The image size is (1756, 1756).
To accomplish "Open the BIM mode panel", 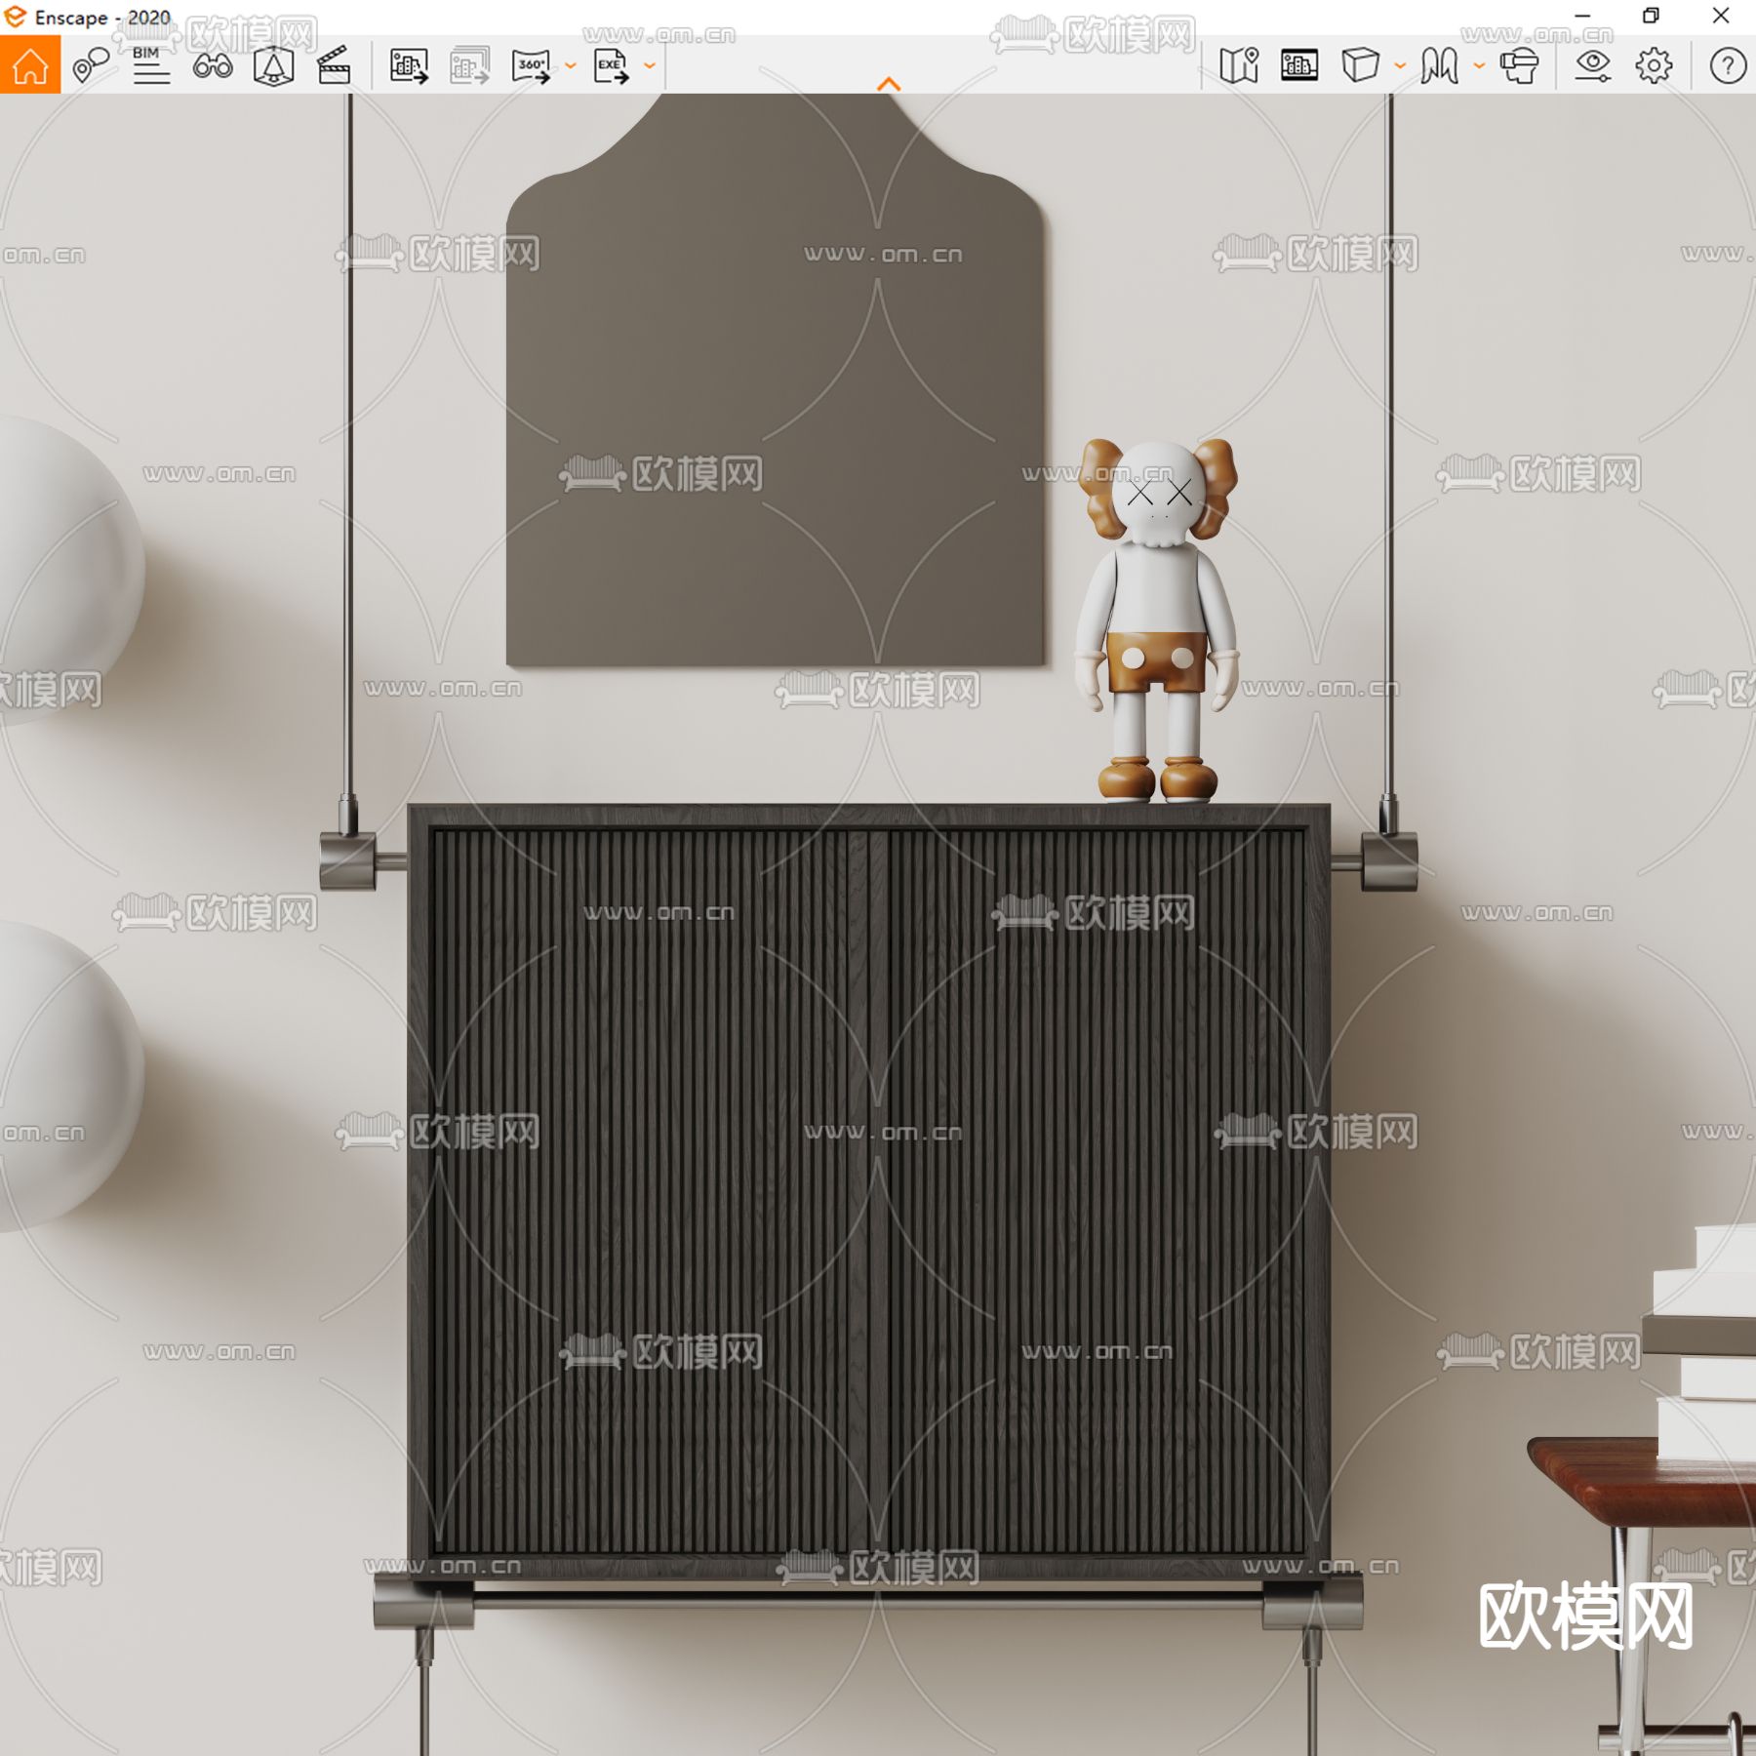I will pos(150,66).
